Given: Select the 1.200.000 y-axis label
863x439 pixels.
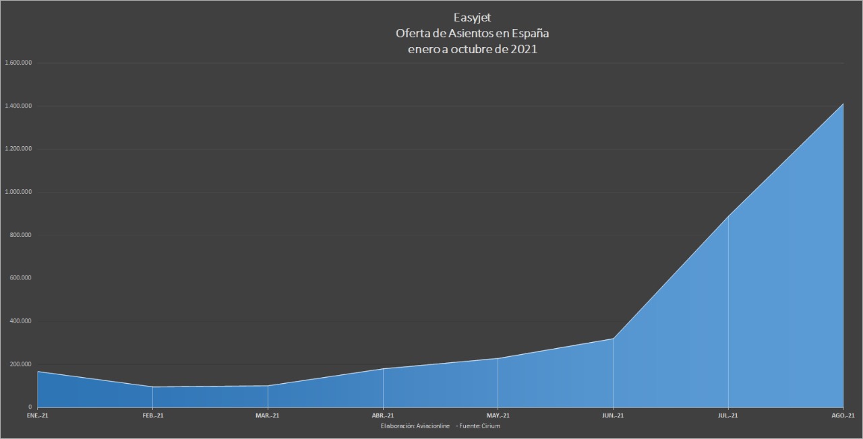Looking at the screenshot, I should click(x=19, y=149).
